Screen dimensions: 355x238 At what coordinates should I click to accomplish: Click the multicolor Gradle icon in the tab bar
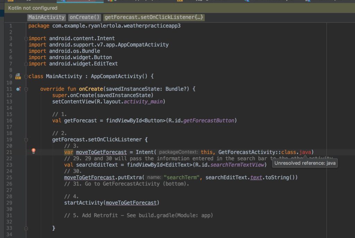click(111, 1)
